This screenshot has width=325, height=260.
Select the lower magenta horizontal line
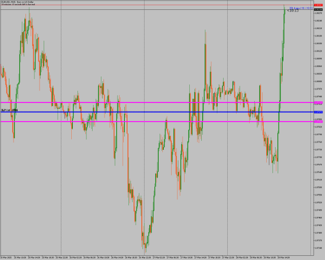(x=158, y=122)
